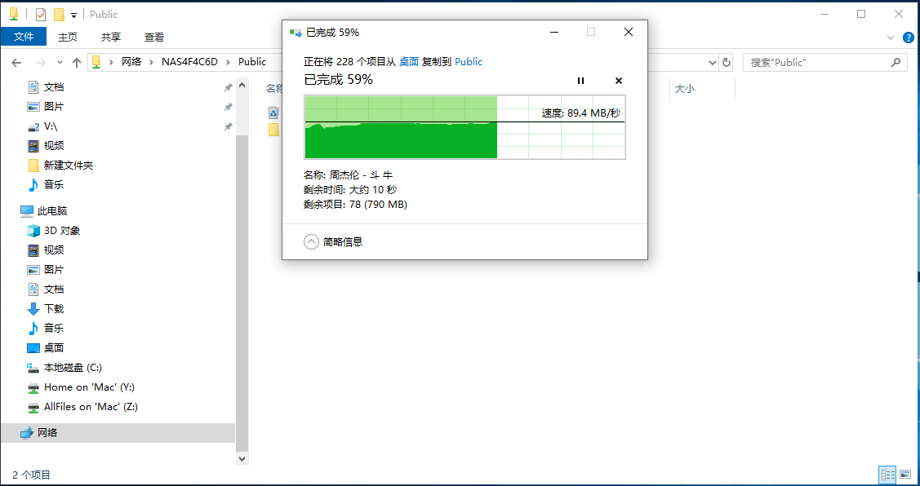Expand the ribbon with the chevron
The height and width of the screenshot is (486, 920).
tap(890, 37)
